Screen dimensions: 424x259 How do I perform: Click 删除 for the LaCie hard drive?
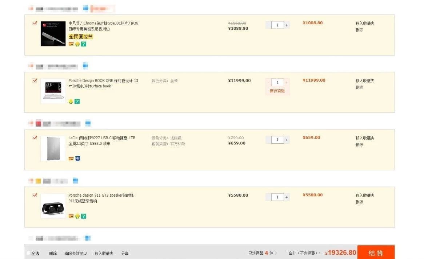[359, 144]
